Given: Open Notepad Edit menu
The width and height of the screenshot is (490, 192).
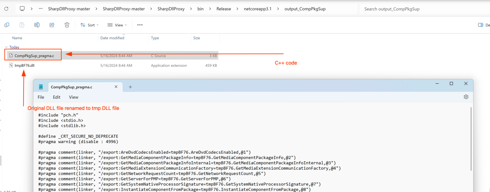Looking at the screenshot, I should tap(57, 97).
